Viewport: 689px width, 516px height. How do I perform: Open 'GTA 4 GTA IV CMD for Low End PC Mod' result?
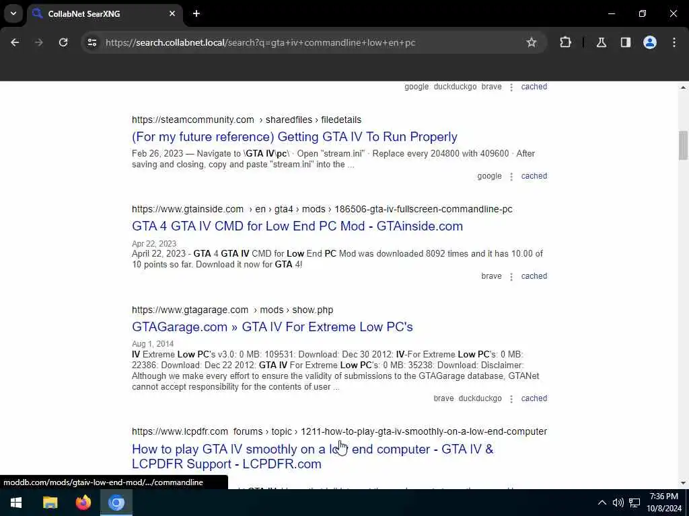297,226
